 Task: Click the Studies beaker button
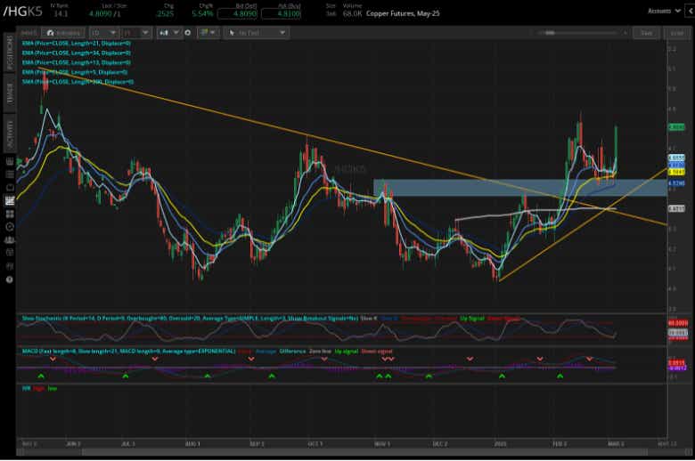point(63,33)
